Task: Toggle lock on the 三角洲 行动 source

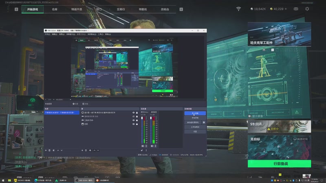Action: [137, 120]
